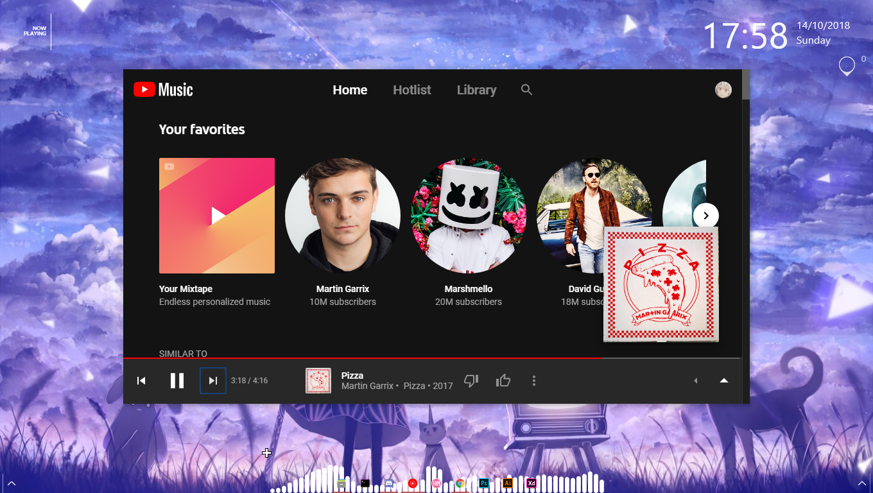This screenshot has width=873, height=493.
Task: Dislike the song with thumbs down
Action: pos(471,380)
